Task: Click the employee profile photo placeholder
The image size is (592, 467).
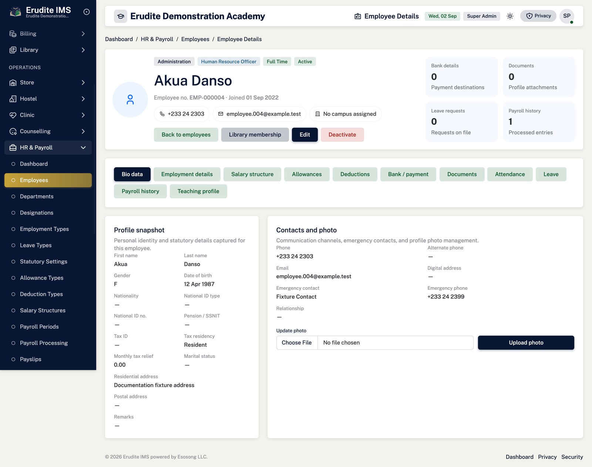Action: (x=130, y=100)
